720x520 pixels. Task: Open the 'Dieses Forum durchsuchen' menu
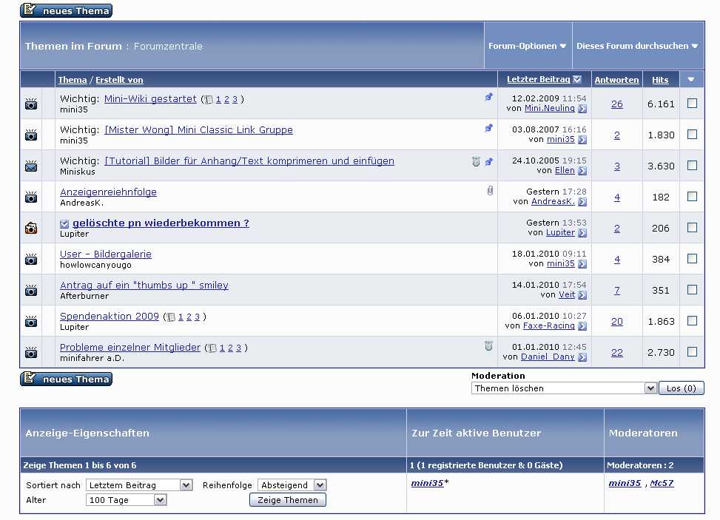pyautogui.click(x=637, y=46)
